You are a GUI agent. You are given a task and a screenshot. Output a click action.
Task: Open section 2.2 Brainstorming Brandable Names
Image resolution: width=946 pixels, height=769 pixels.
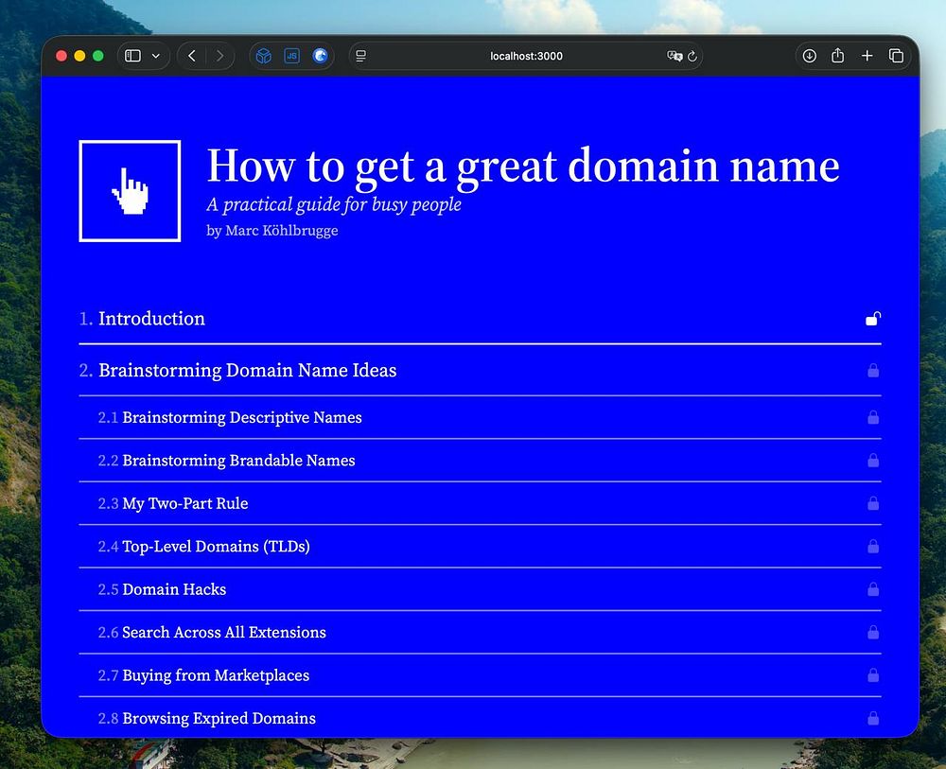pyautogui.click(x=480, y=461)
